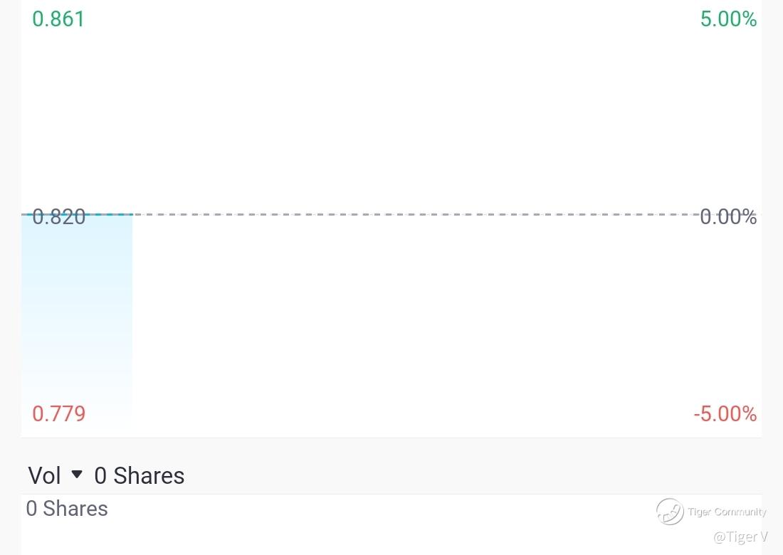Click the -5.00% lower percent label
This screenshot has height=555, width=783.
point(725,413)
